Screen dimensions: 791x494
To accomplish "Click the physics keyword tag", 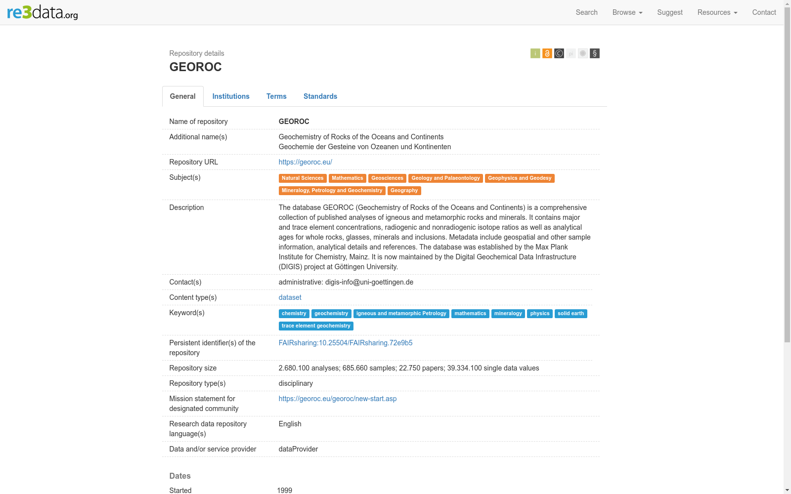I will pyautogui.click(x=540, y=314).
